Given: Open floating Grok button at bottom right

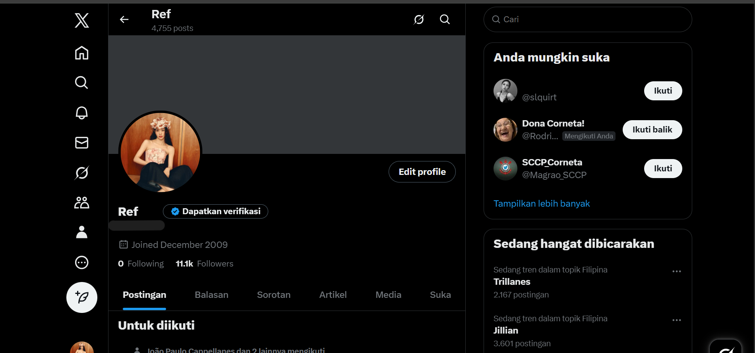Looking at the screenshot, I should [726, 346].
